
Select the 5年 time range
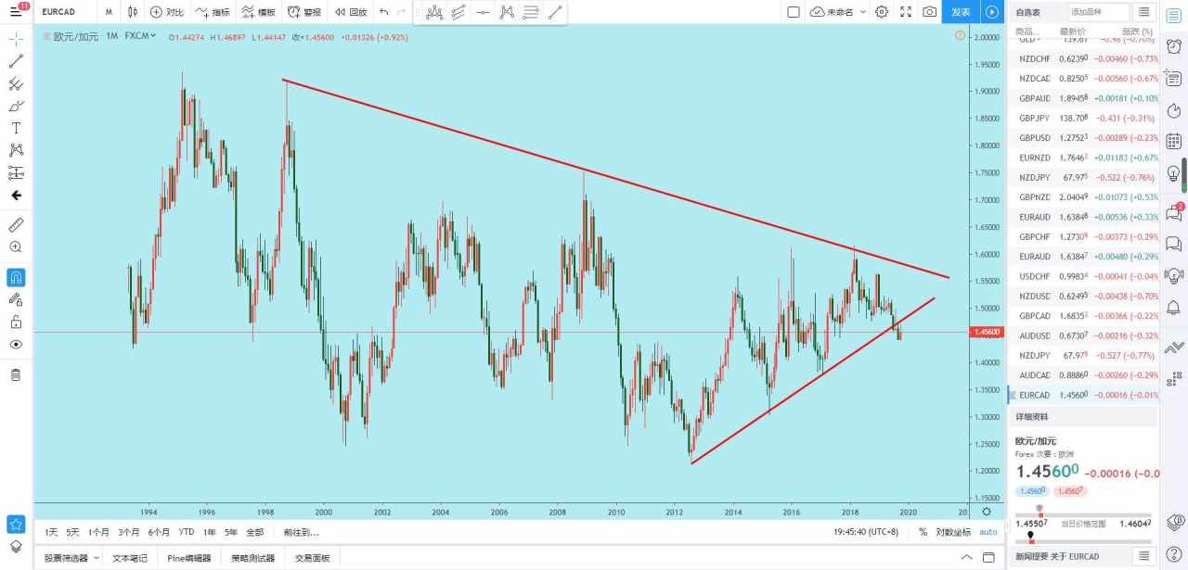pyautogui.click(x=231, y=532)
